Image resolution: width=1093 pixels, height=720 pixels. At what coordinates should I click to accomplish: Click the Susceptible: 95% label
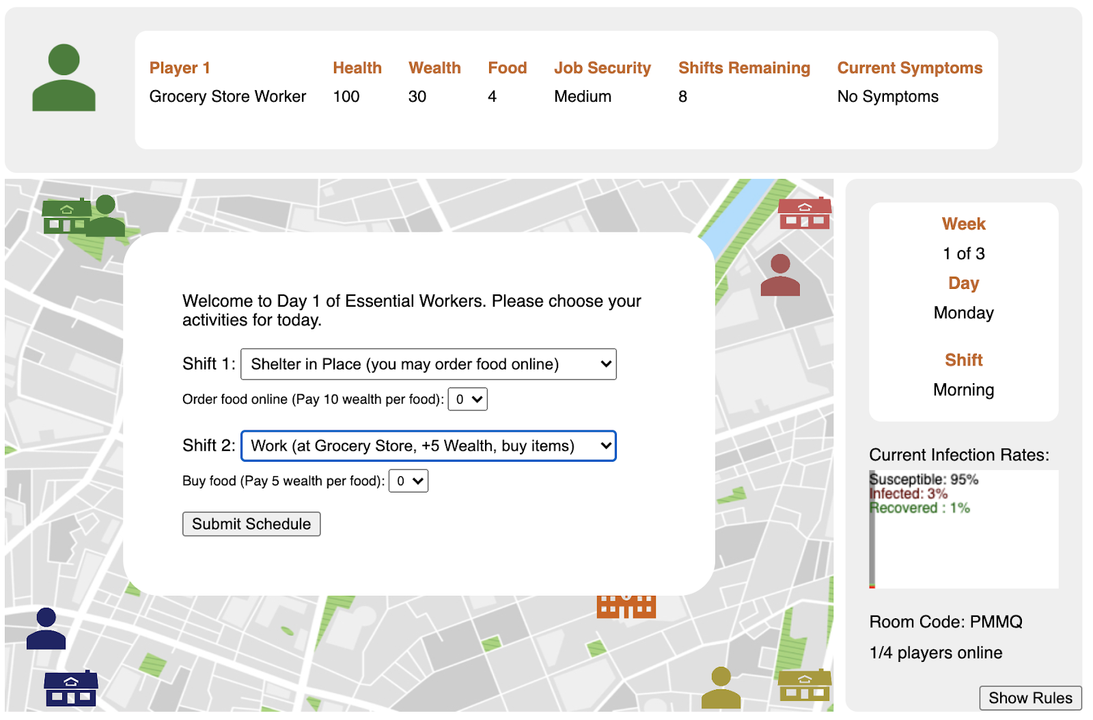(924, 480)
